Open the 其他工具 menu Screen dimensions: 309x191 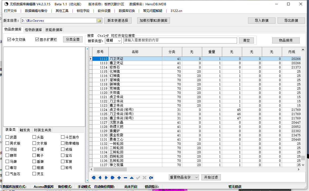coord(62,11)
